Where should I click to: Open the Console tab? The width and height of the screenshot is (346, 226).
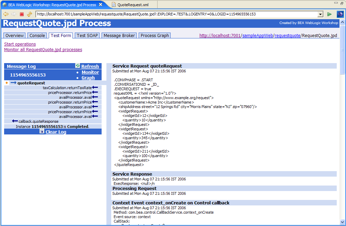click(37, 36)
